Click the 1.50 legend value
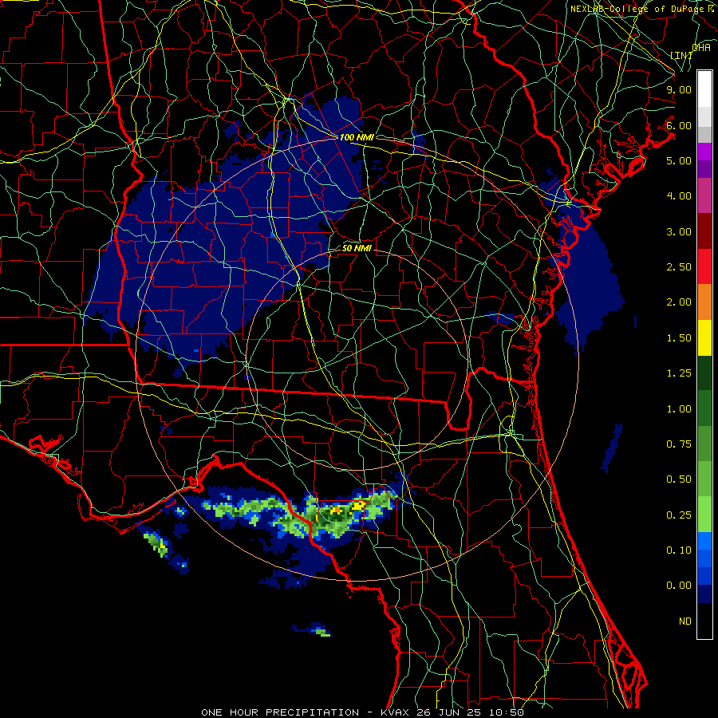The image size is (718, 718). coord(679,338)
